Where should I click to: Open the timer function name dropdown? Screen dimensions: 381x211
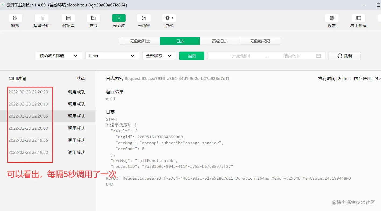pos(112,56)
